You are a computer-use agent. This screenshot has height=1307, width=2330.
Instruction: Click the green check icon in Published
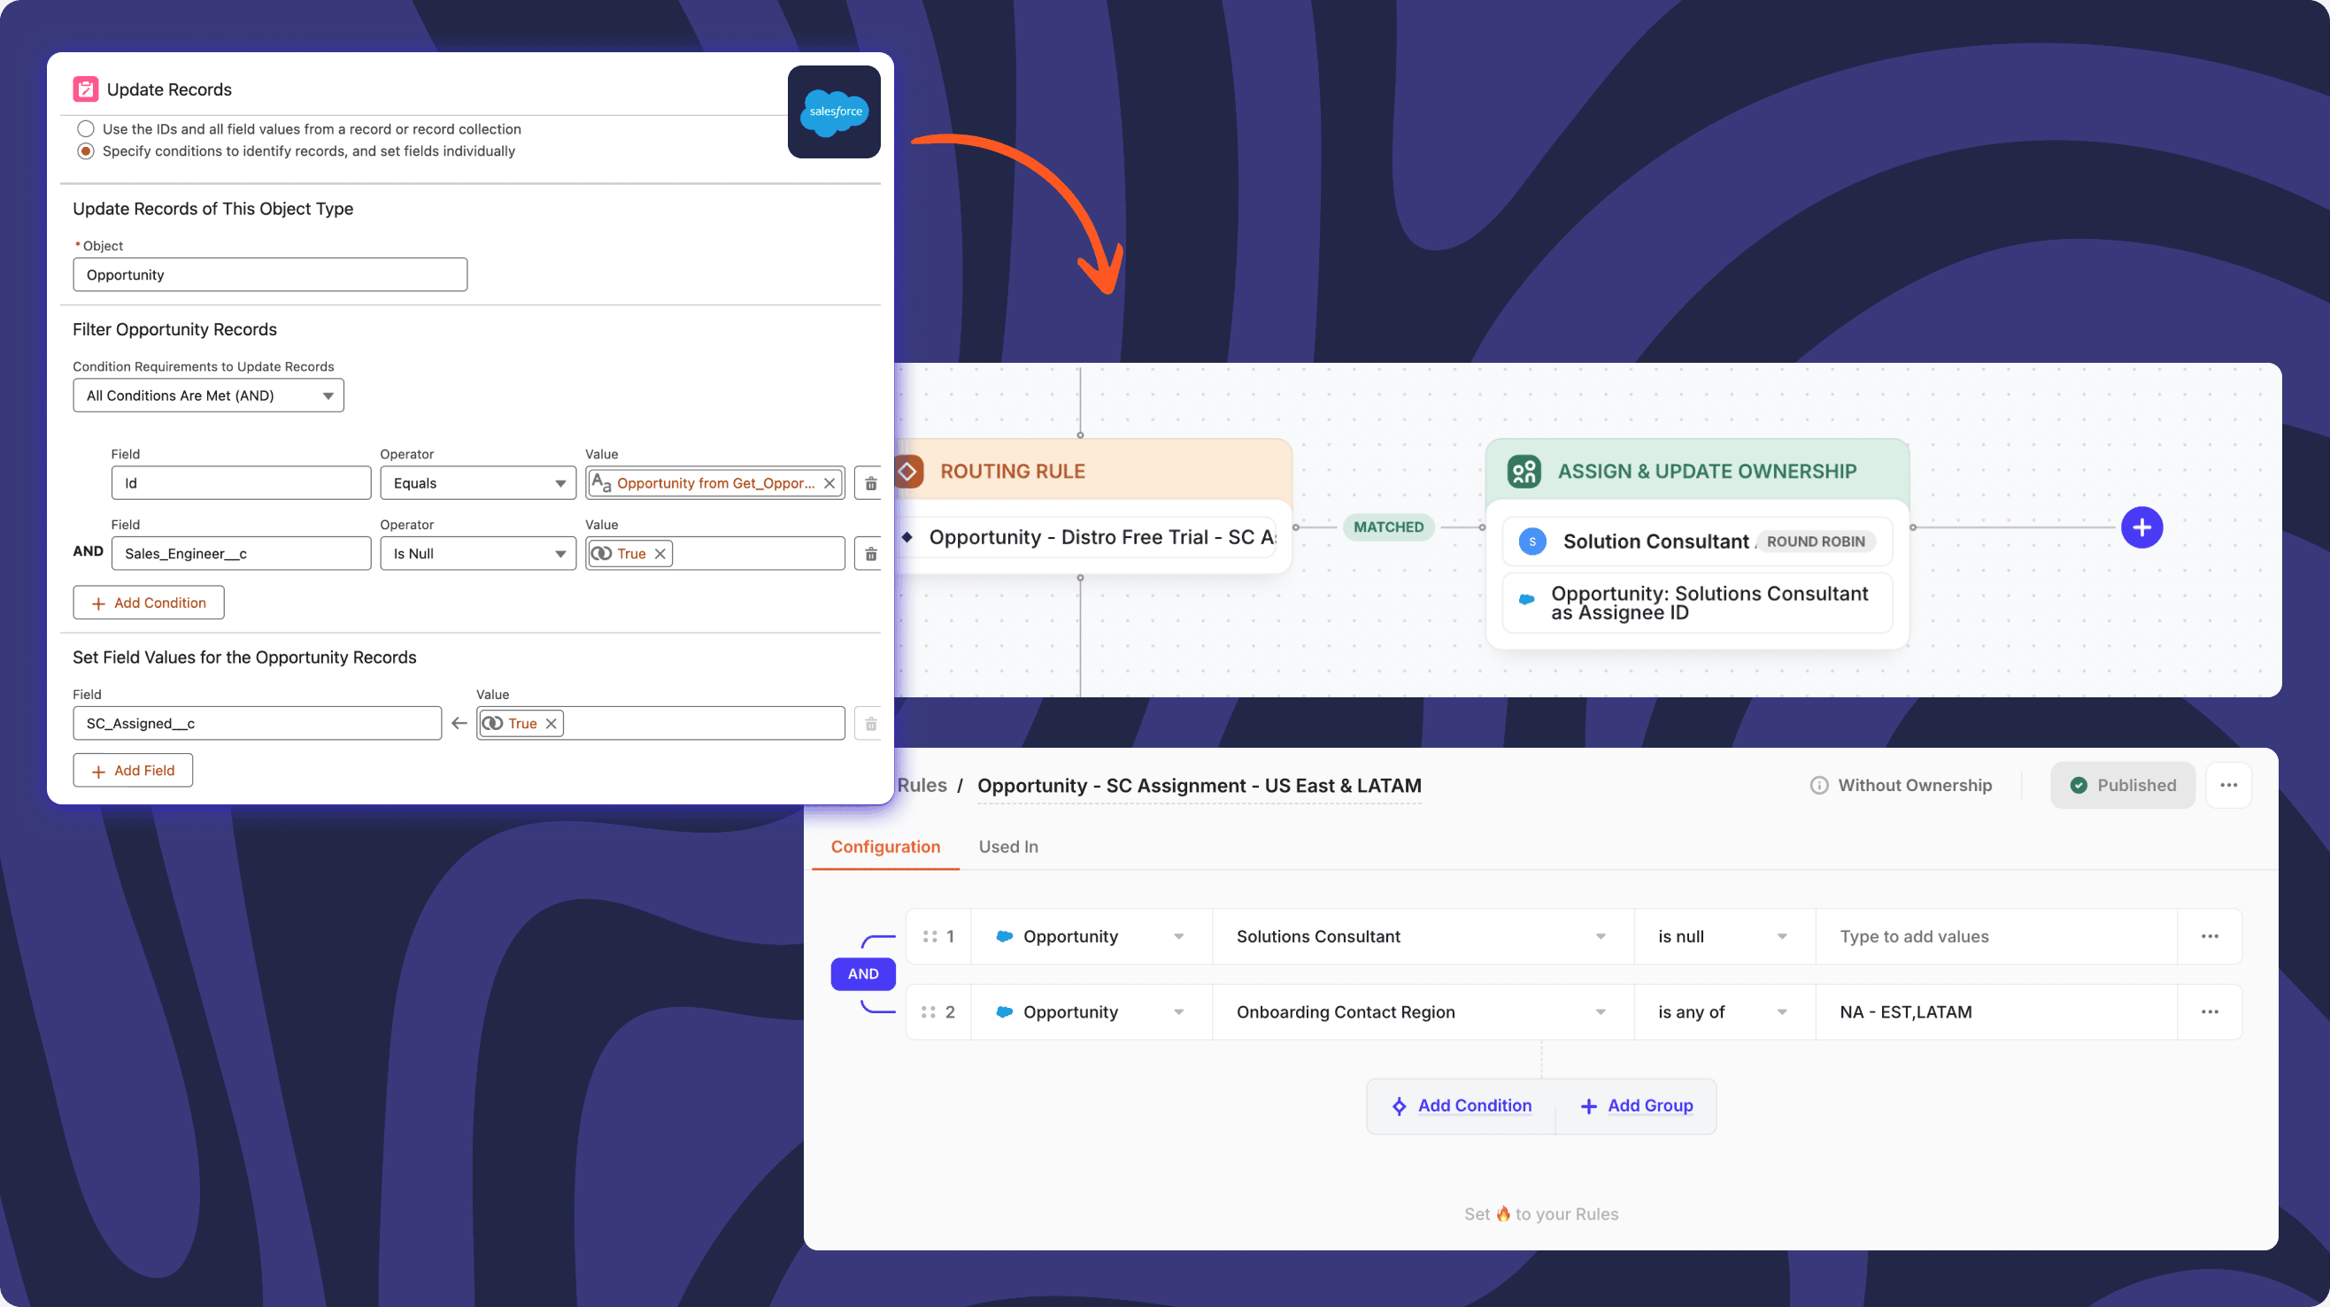click(2079, 786)
